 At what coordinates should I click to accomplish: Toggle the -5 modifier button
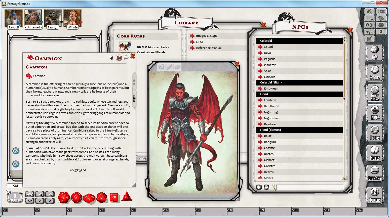(x=50, y=201)
